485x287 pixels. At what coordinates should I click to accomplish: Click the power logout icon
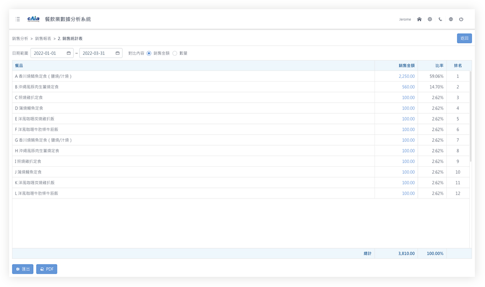[461, 19]
